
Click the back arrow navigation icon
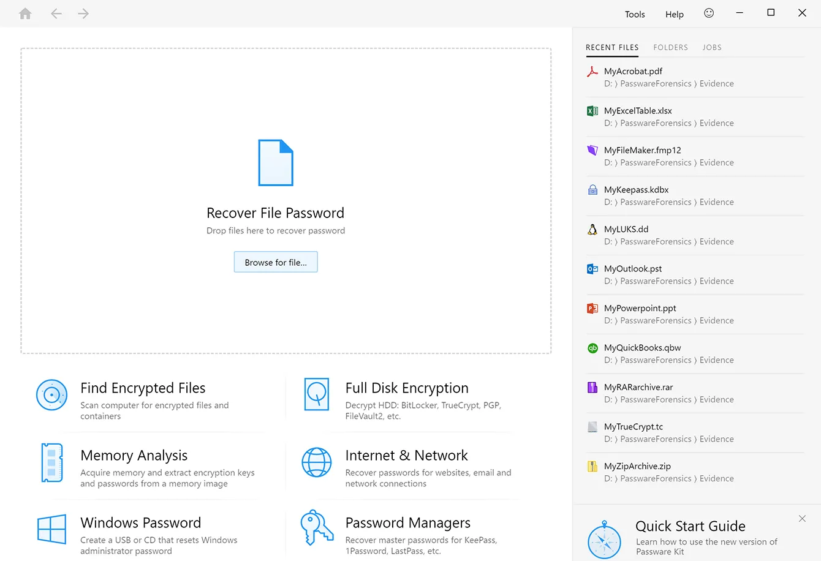56,13
